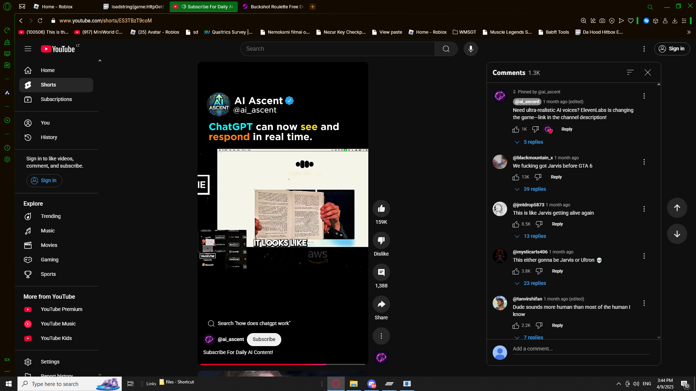Click Sign in button in header
The image size is (696, 391).
coord(672,49)
